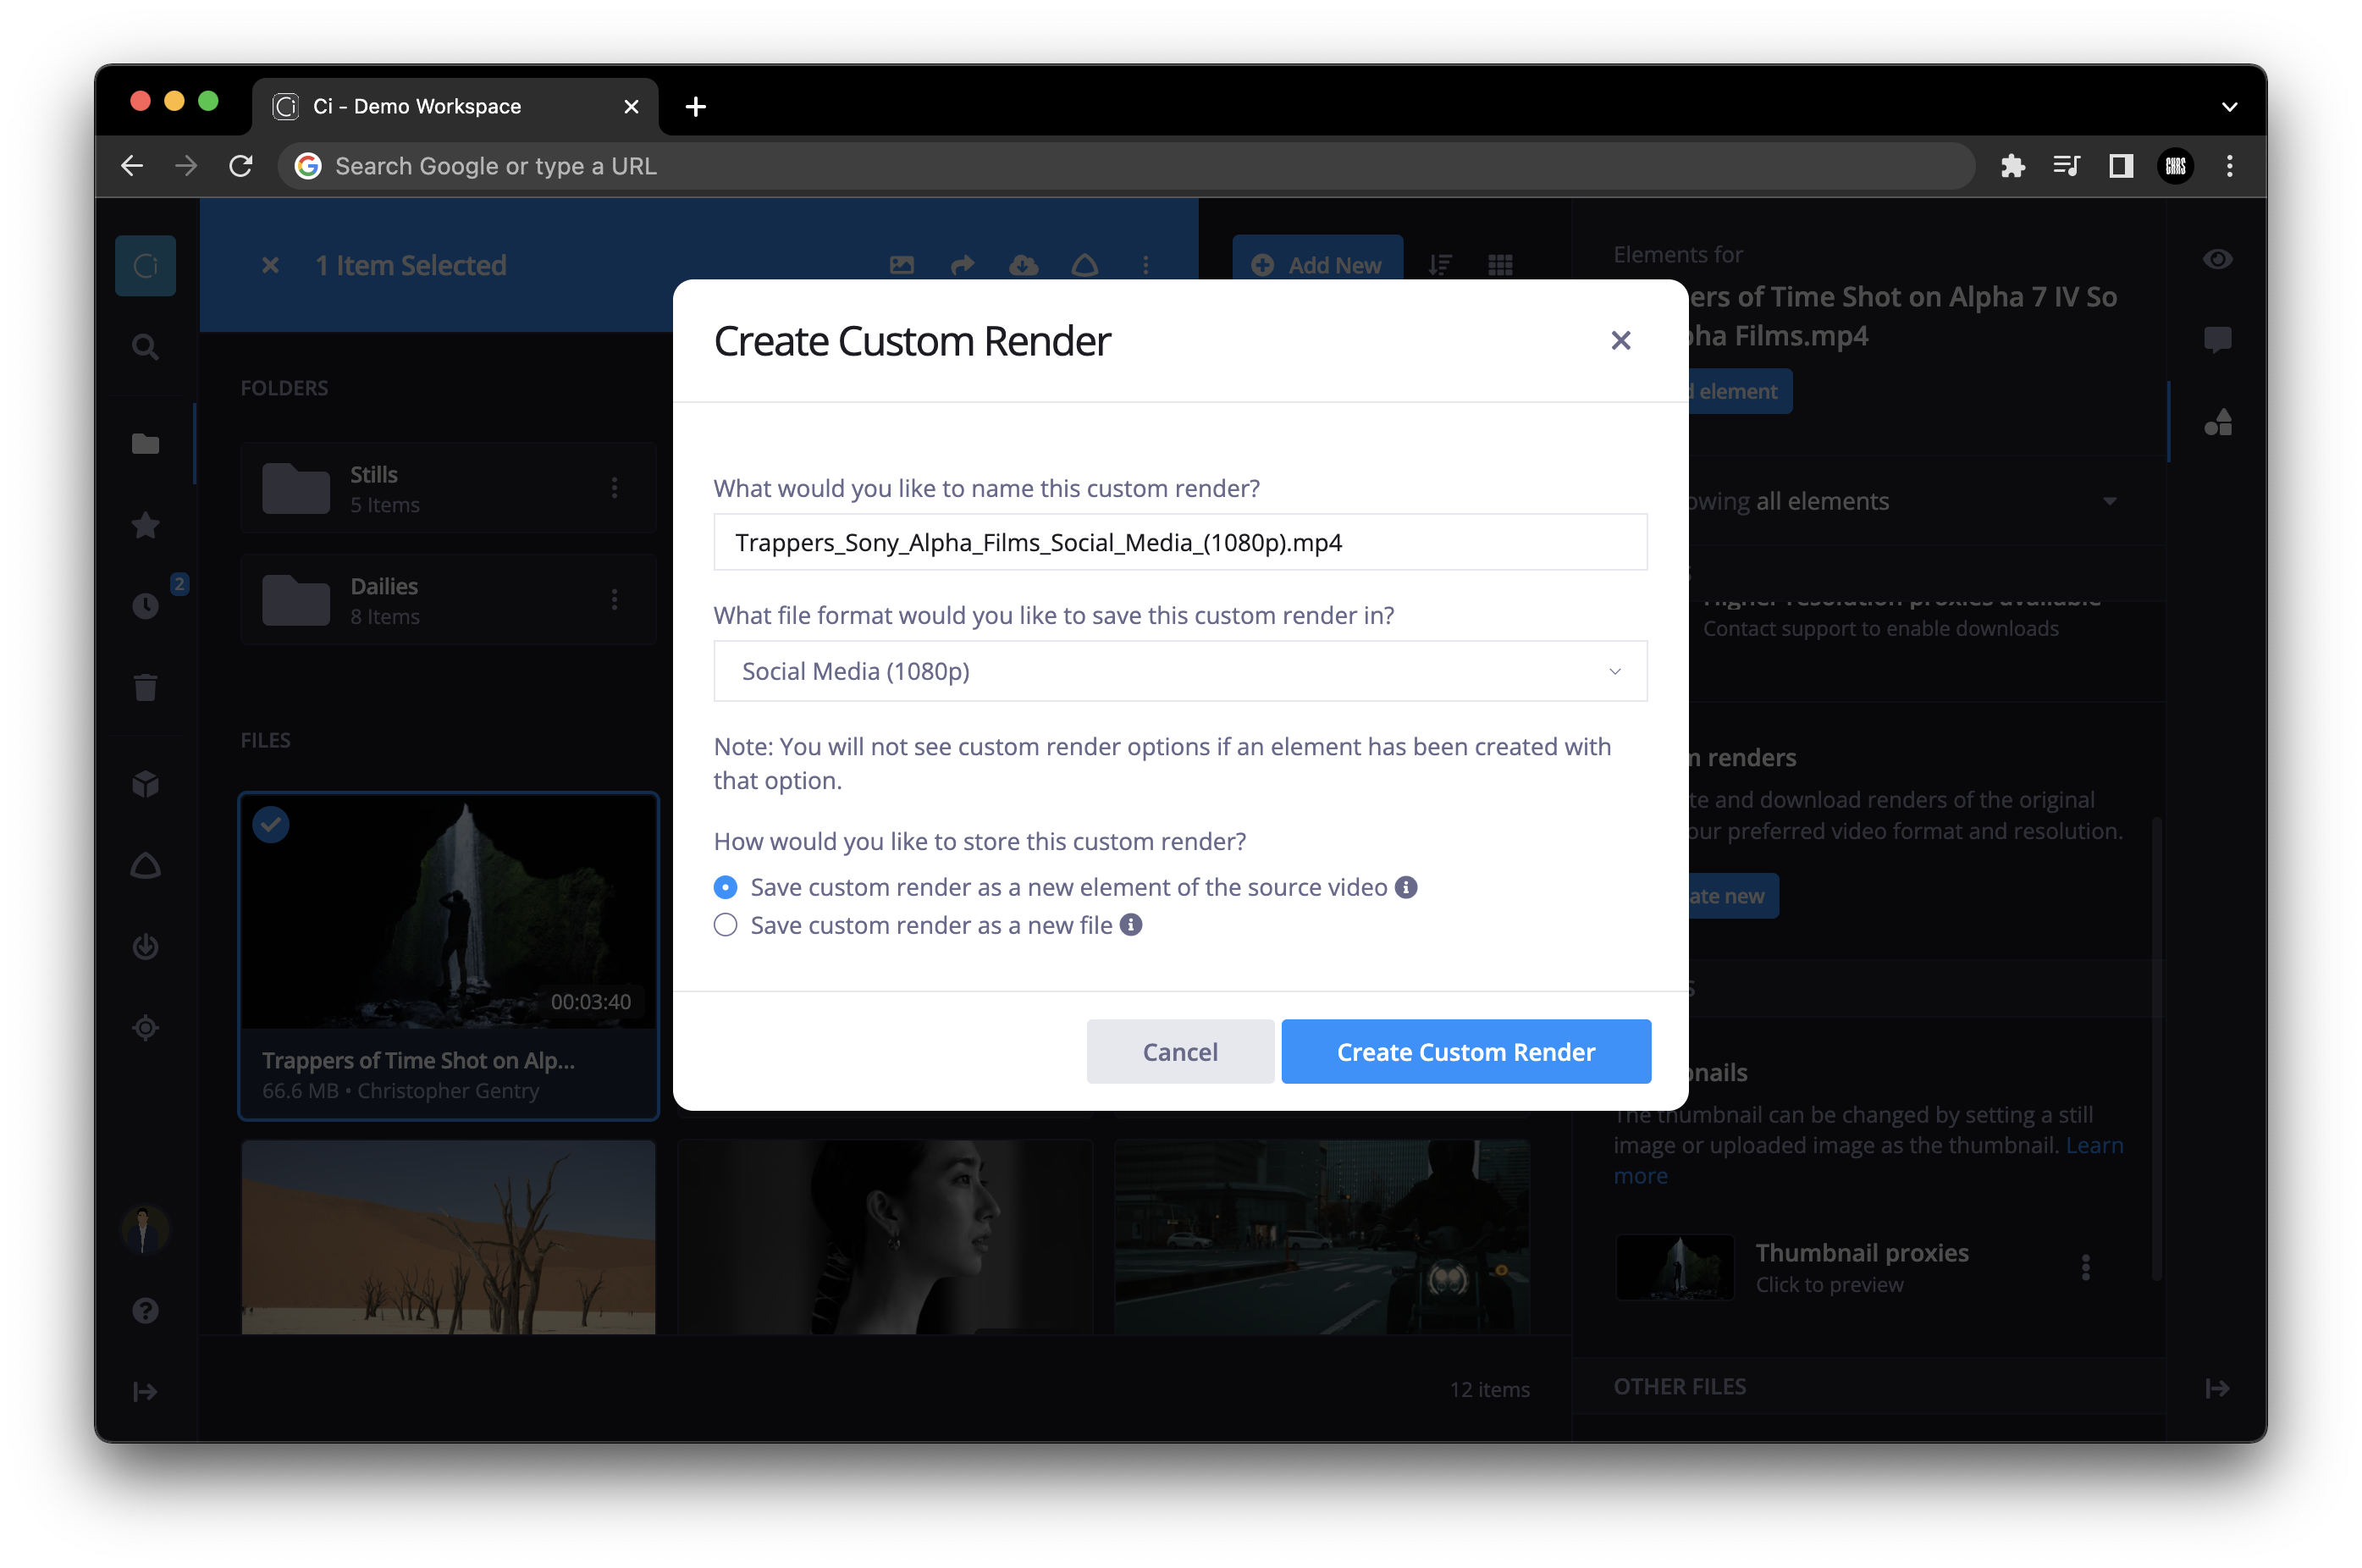The height and width of the screenshot is (1568, 2362).
Task: Open a new browser tab
Action: tap(696, 106)
